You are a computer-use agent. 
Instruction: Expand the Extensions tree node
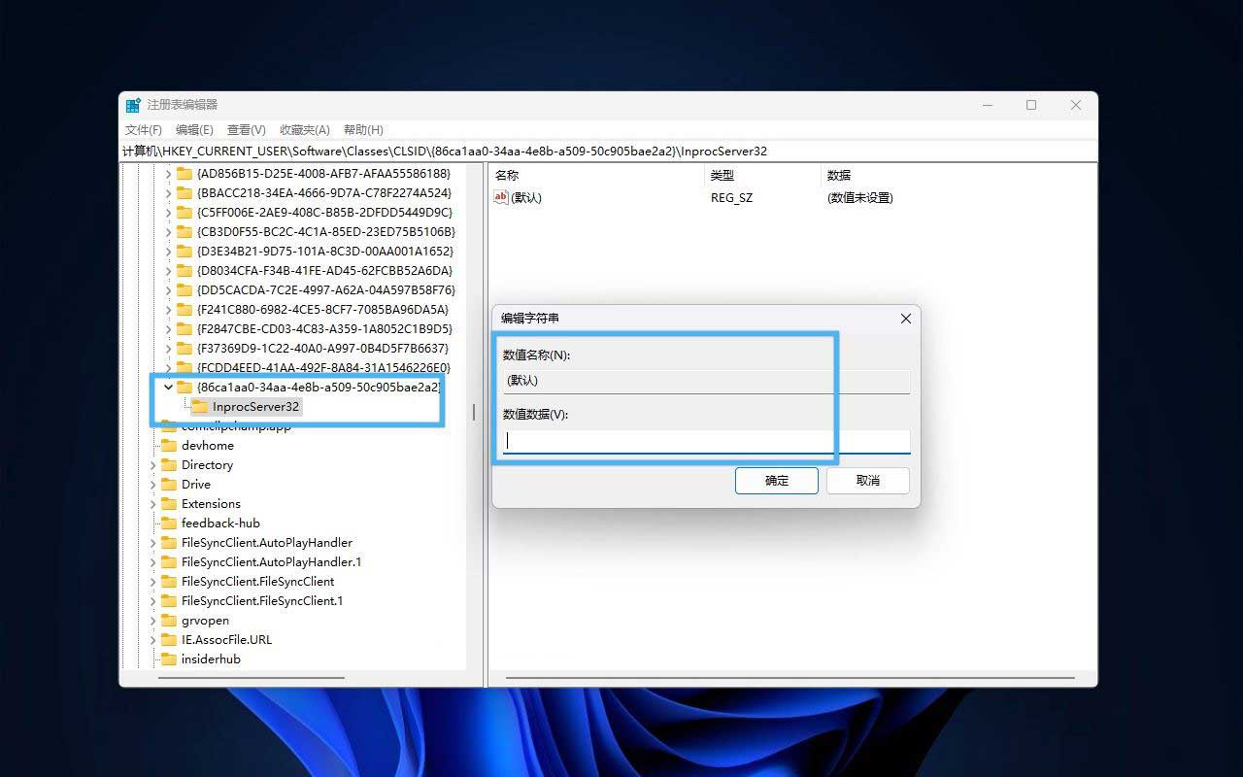(x=152, y=503)
